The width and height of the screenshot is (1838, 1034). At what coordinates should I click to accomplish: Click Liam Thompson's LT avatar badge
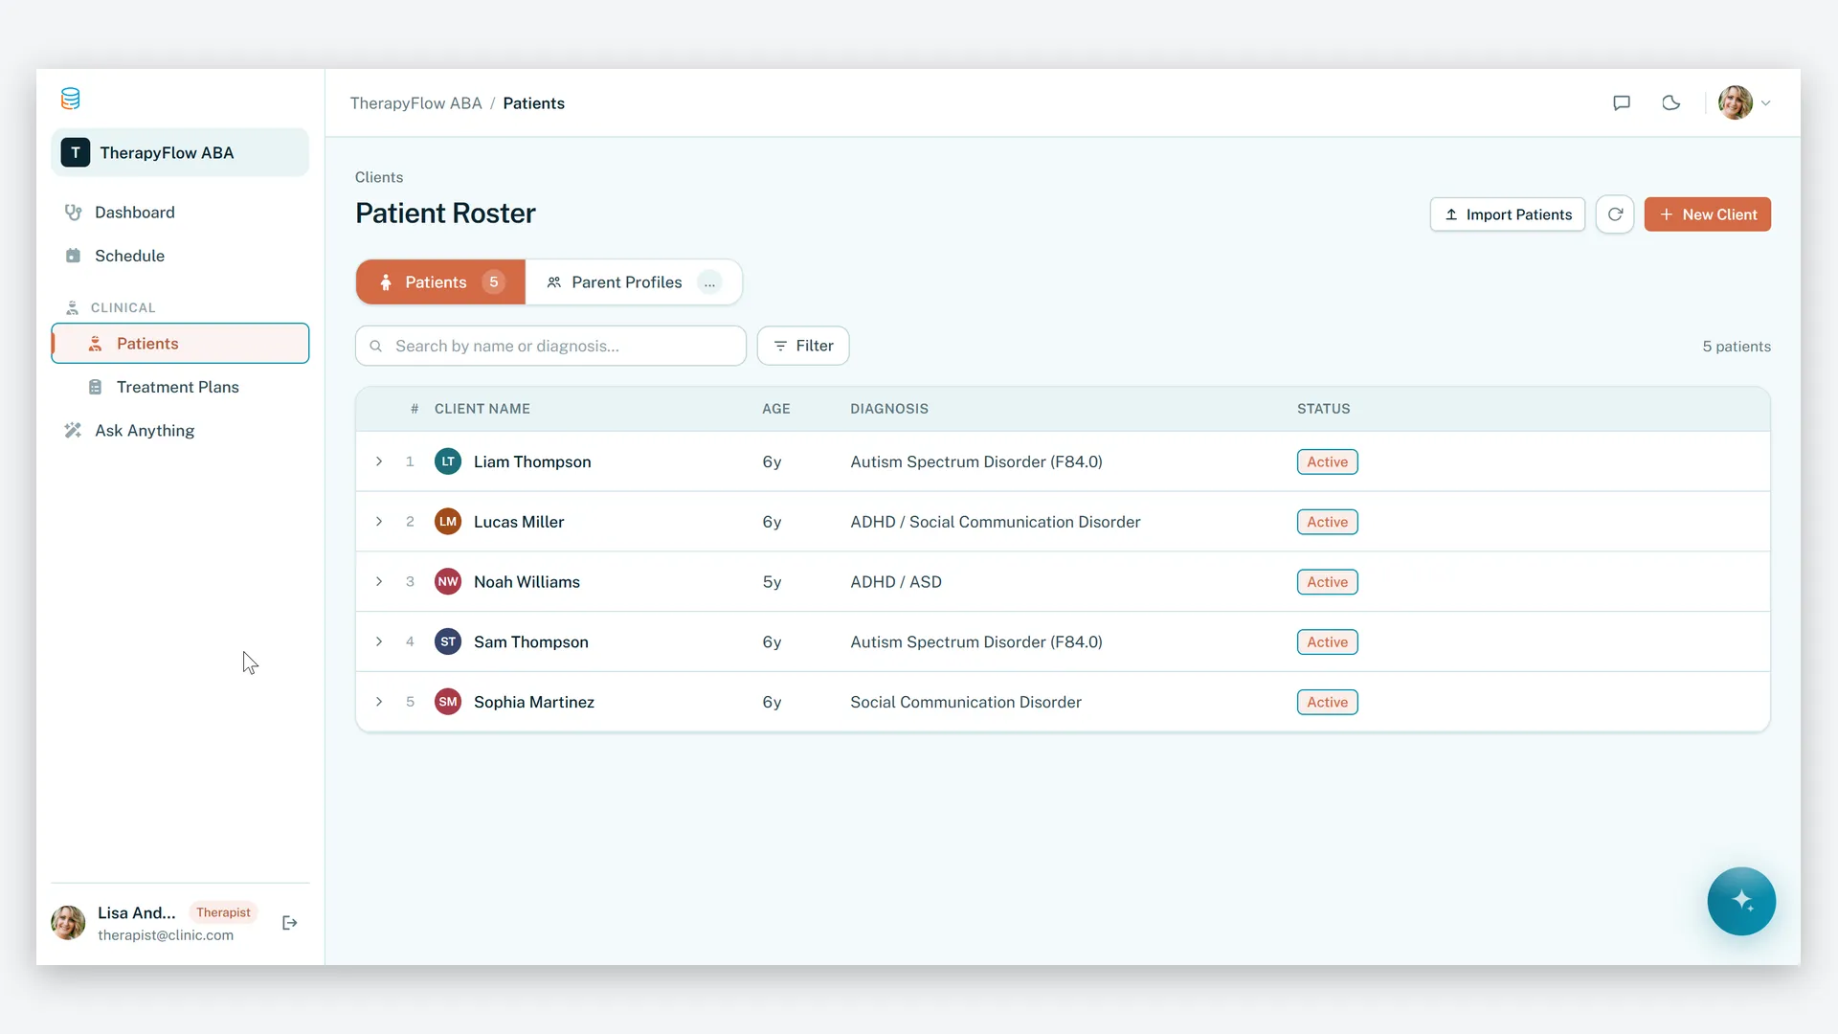(x=448, y=461)
